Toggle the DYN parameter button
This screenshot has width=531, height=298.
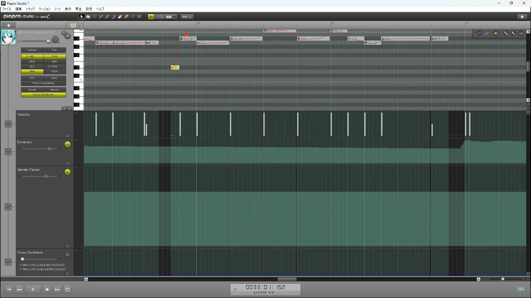click(54, 56)
